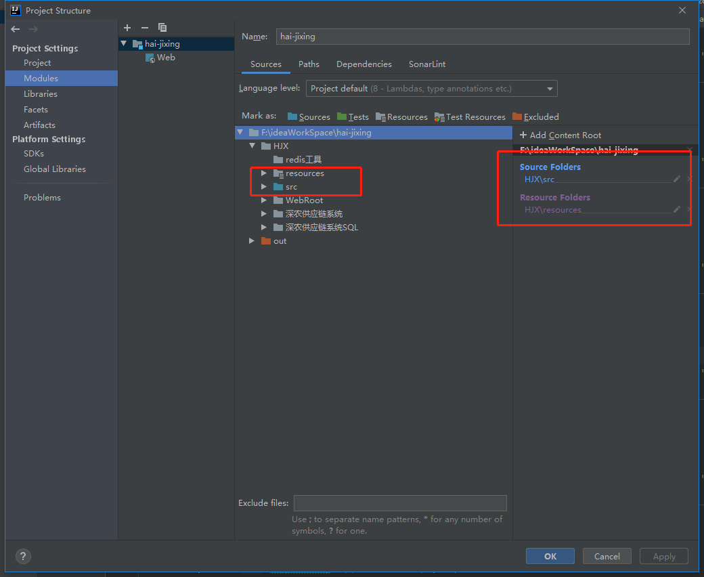Open Libraries settings
This screenshot has height=577, width=704.
(41, 94)
